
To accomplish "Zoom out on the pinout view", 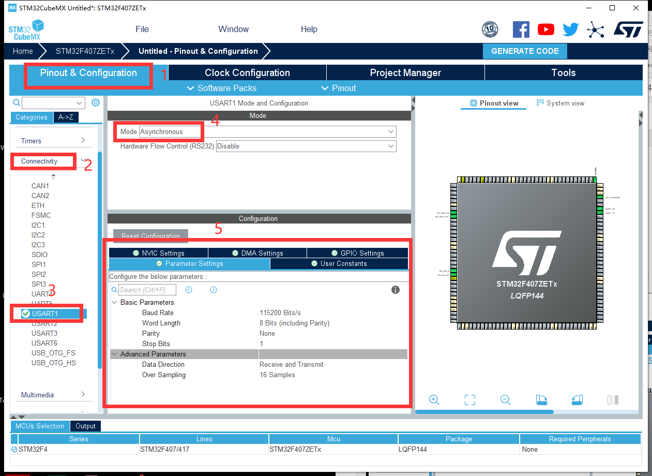I will [x=506, y=399].
